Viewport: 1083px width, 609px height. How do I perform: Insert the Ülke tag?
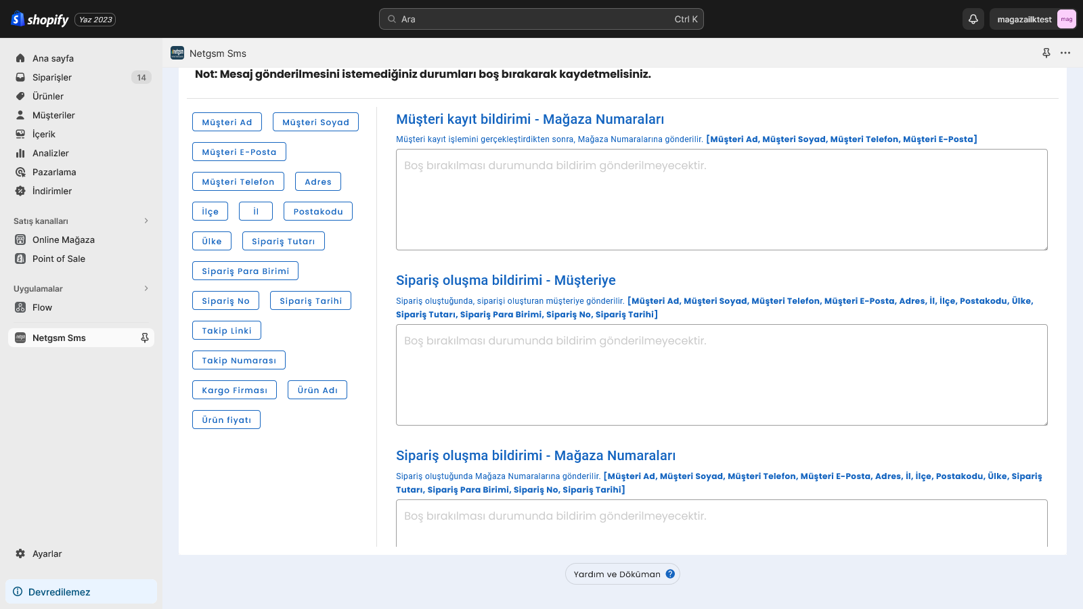pyautogui.click(x=212, y=241)
